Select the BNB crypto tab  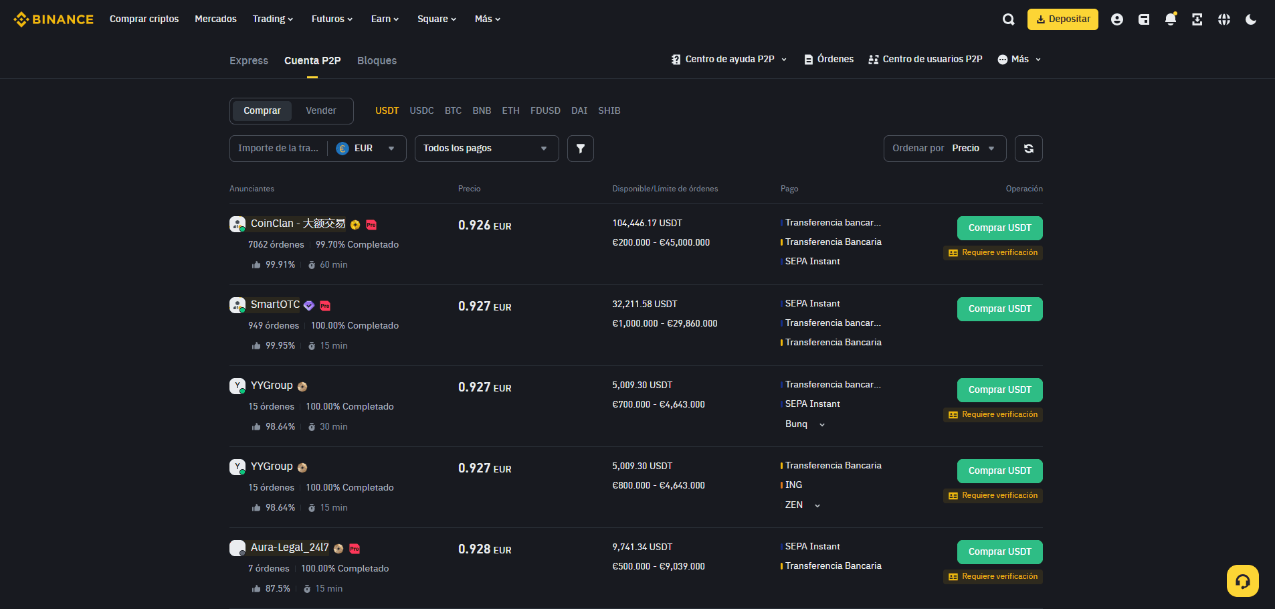pyautogui.click(x=482, y=111)
